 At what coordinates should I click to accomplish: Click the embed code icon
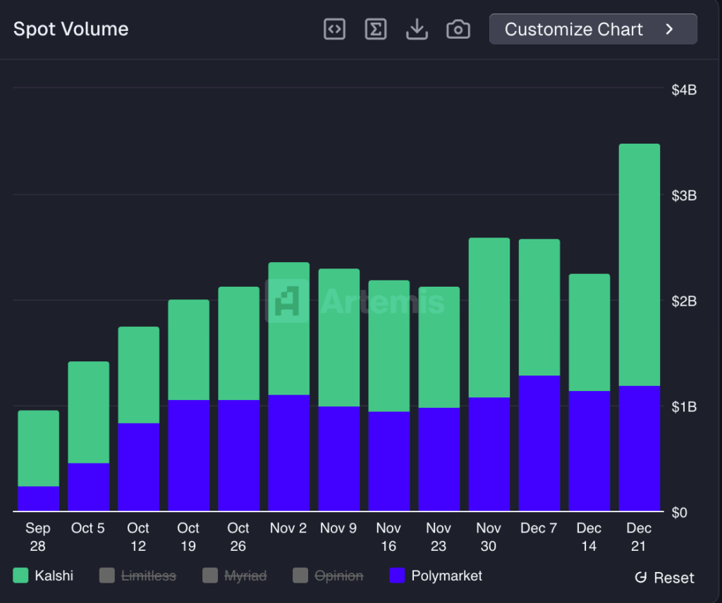(x=334, y=29)
